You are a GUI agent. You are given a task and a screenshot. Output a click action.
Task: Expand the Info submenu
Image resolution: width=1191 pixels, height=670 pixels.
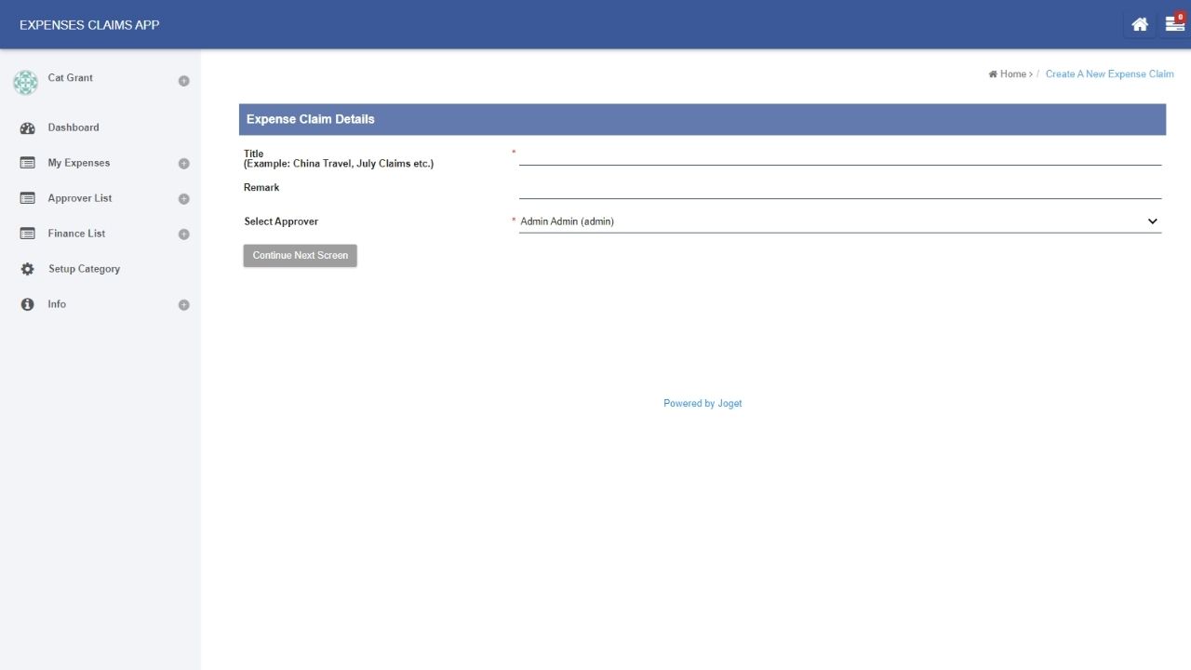pyautogui.click(x=183, y=305)
